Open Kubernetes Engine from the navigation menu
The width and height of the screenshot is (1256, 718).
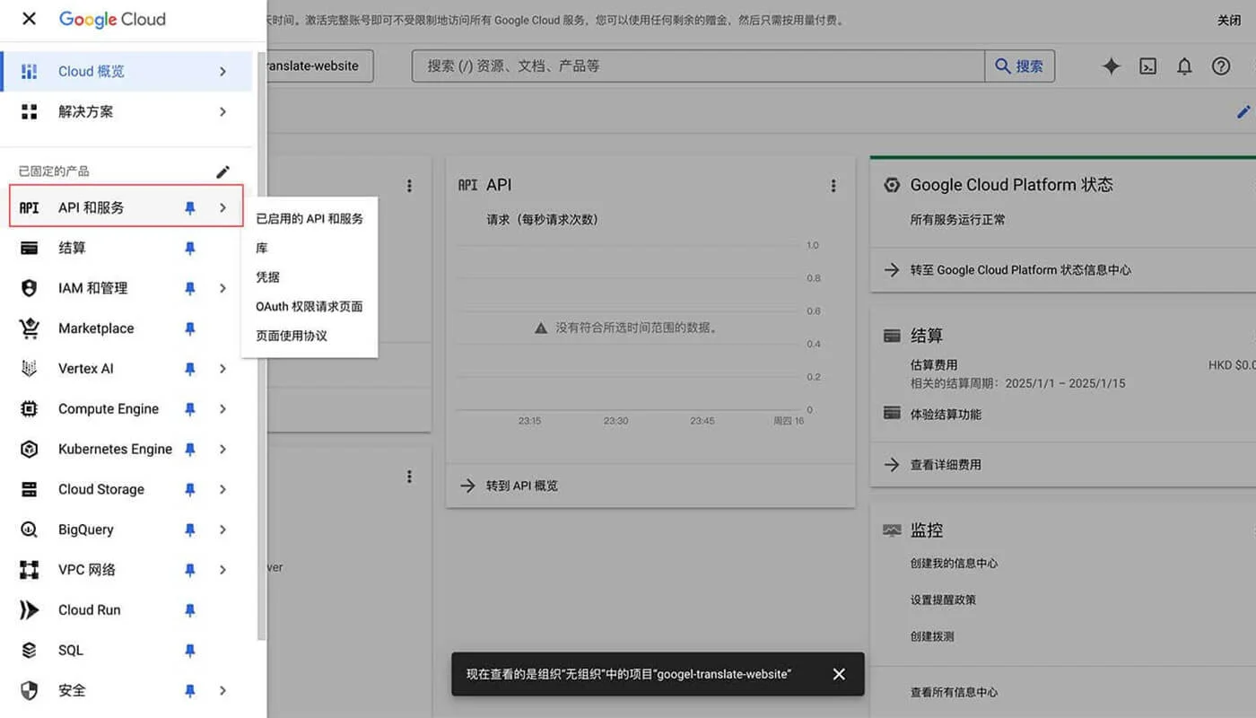pos(114,449)
